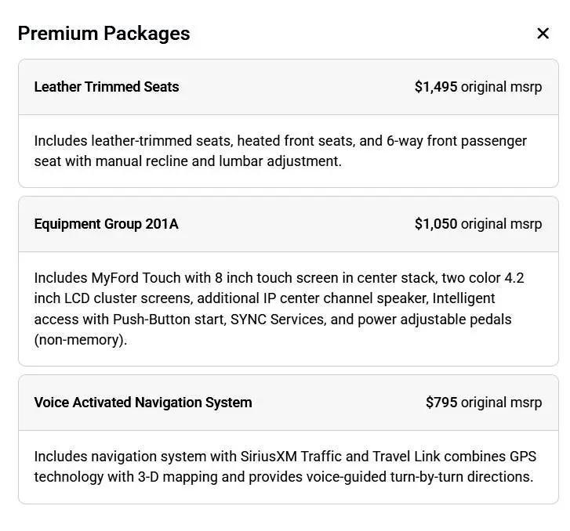Click 'original msrp' label beside $795
Screen dimensions: 570x531
coord(501,403)
